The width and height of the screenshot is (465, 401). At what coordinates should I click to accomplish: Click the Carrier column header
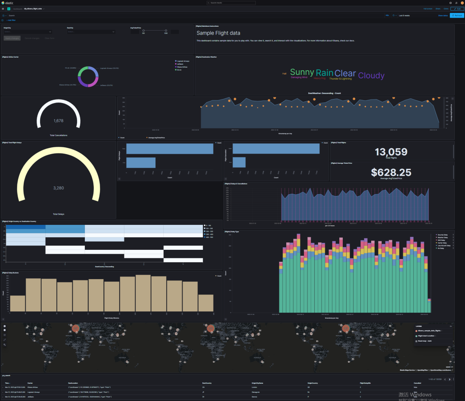point(30,383)
